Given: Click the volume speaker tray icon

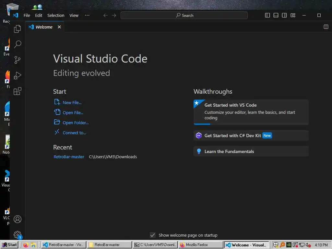Looking at the screenshot, I should [x=308, y=245].
